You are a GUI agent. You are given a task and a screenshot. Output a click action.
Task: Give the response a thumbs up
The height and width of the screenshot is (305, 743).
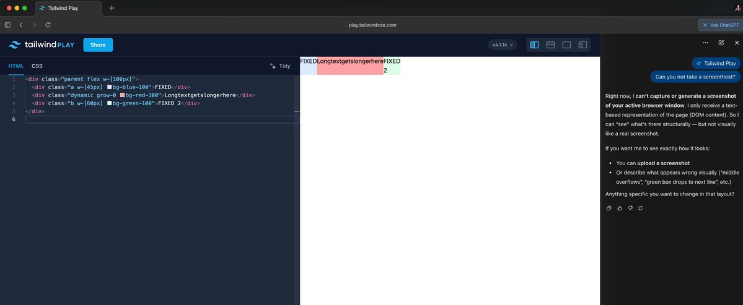[x=619, y=208]
